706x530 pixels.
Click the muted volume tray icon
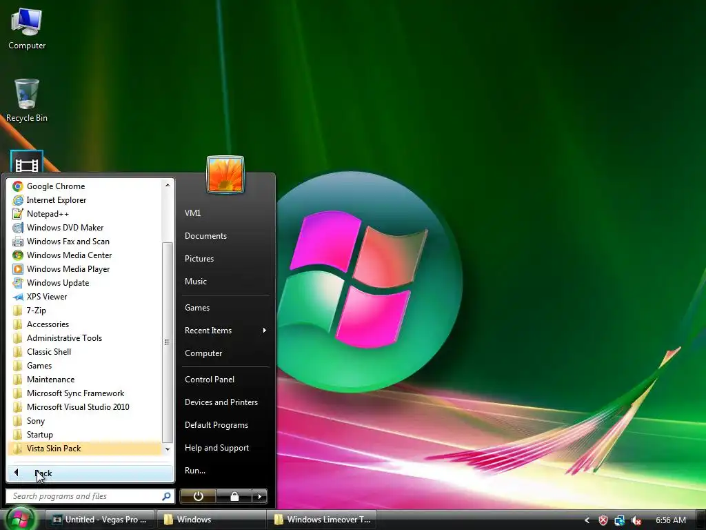[636, 520]
